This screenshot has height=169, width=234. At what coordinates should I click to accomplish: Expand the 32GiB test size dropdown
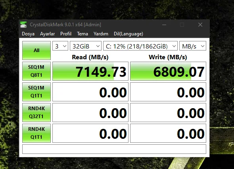(x=86, y=46)
